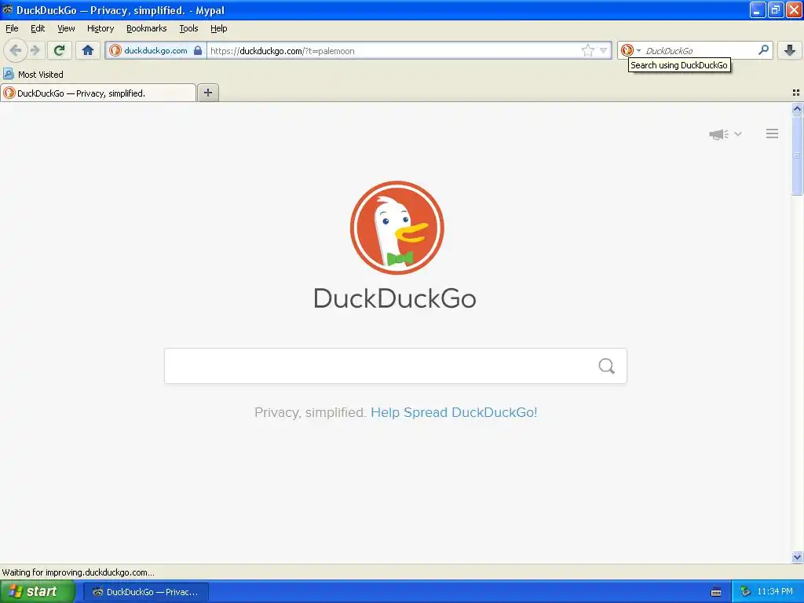Bookmark this page with the star icon

coord(587,50)
